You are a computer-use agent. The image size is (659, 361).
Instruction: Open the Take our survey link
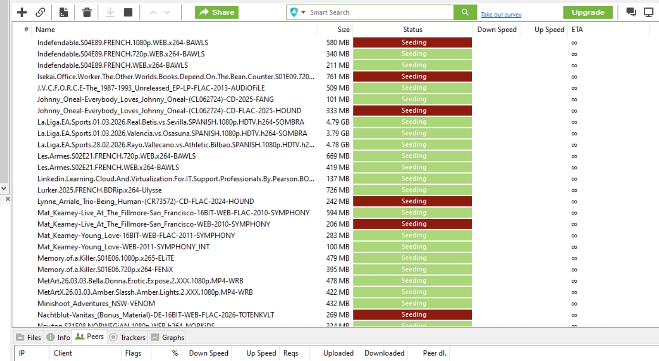501,15
